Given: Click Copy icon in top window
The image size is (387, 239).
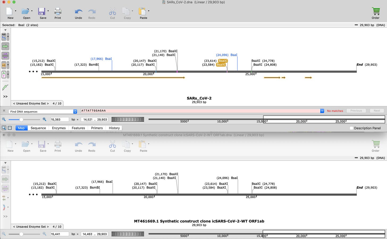Looking at the screenshot, I should (126, 11).
